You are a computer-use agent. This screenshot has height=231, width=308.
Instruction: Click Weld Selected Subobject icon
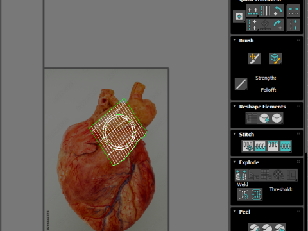(x=256, y=194)
